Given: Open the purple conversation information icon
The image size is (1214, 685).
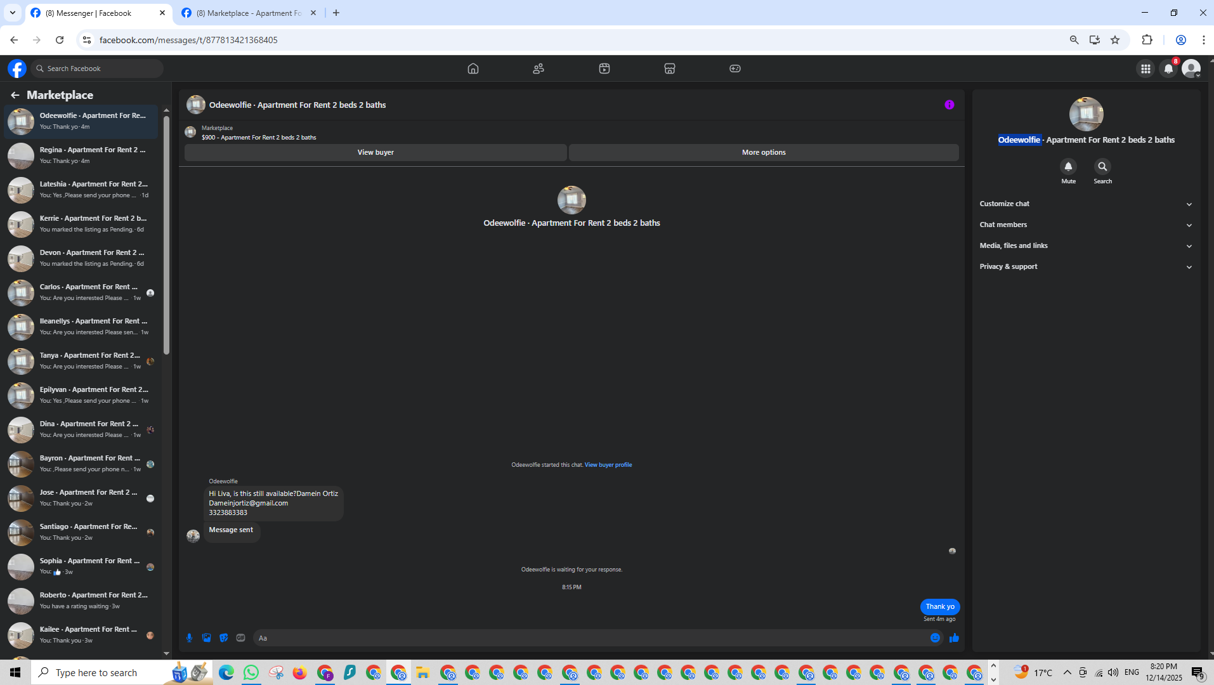Looking at the screenshot, I should pos(950,105).
